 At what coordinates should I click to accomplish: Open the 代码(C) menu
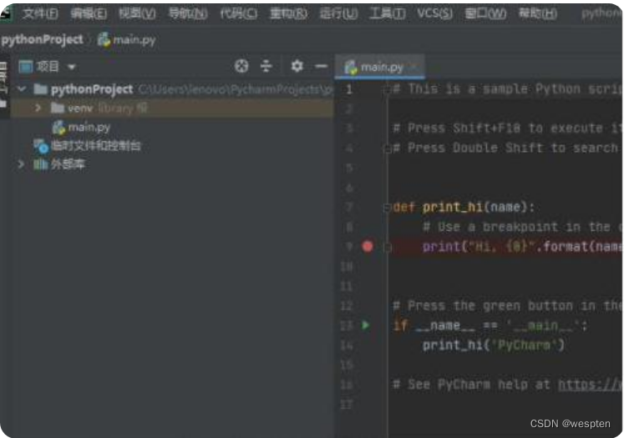tap(239, 14)
